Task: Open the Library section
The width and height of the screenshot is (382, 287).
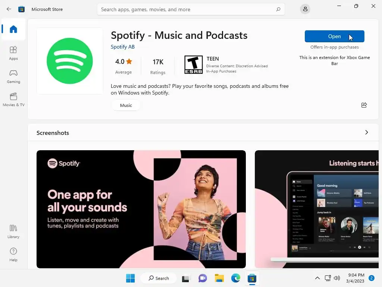Action: (x=13, y=232)
